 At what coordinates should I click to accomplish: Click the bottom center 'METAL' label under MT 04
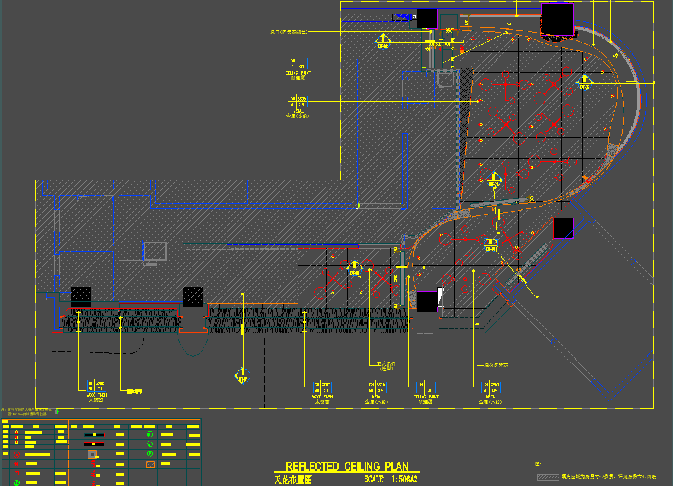click(x=377, y=396)
